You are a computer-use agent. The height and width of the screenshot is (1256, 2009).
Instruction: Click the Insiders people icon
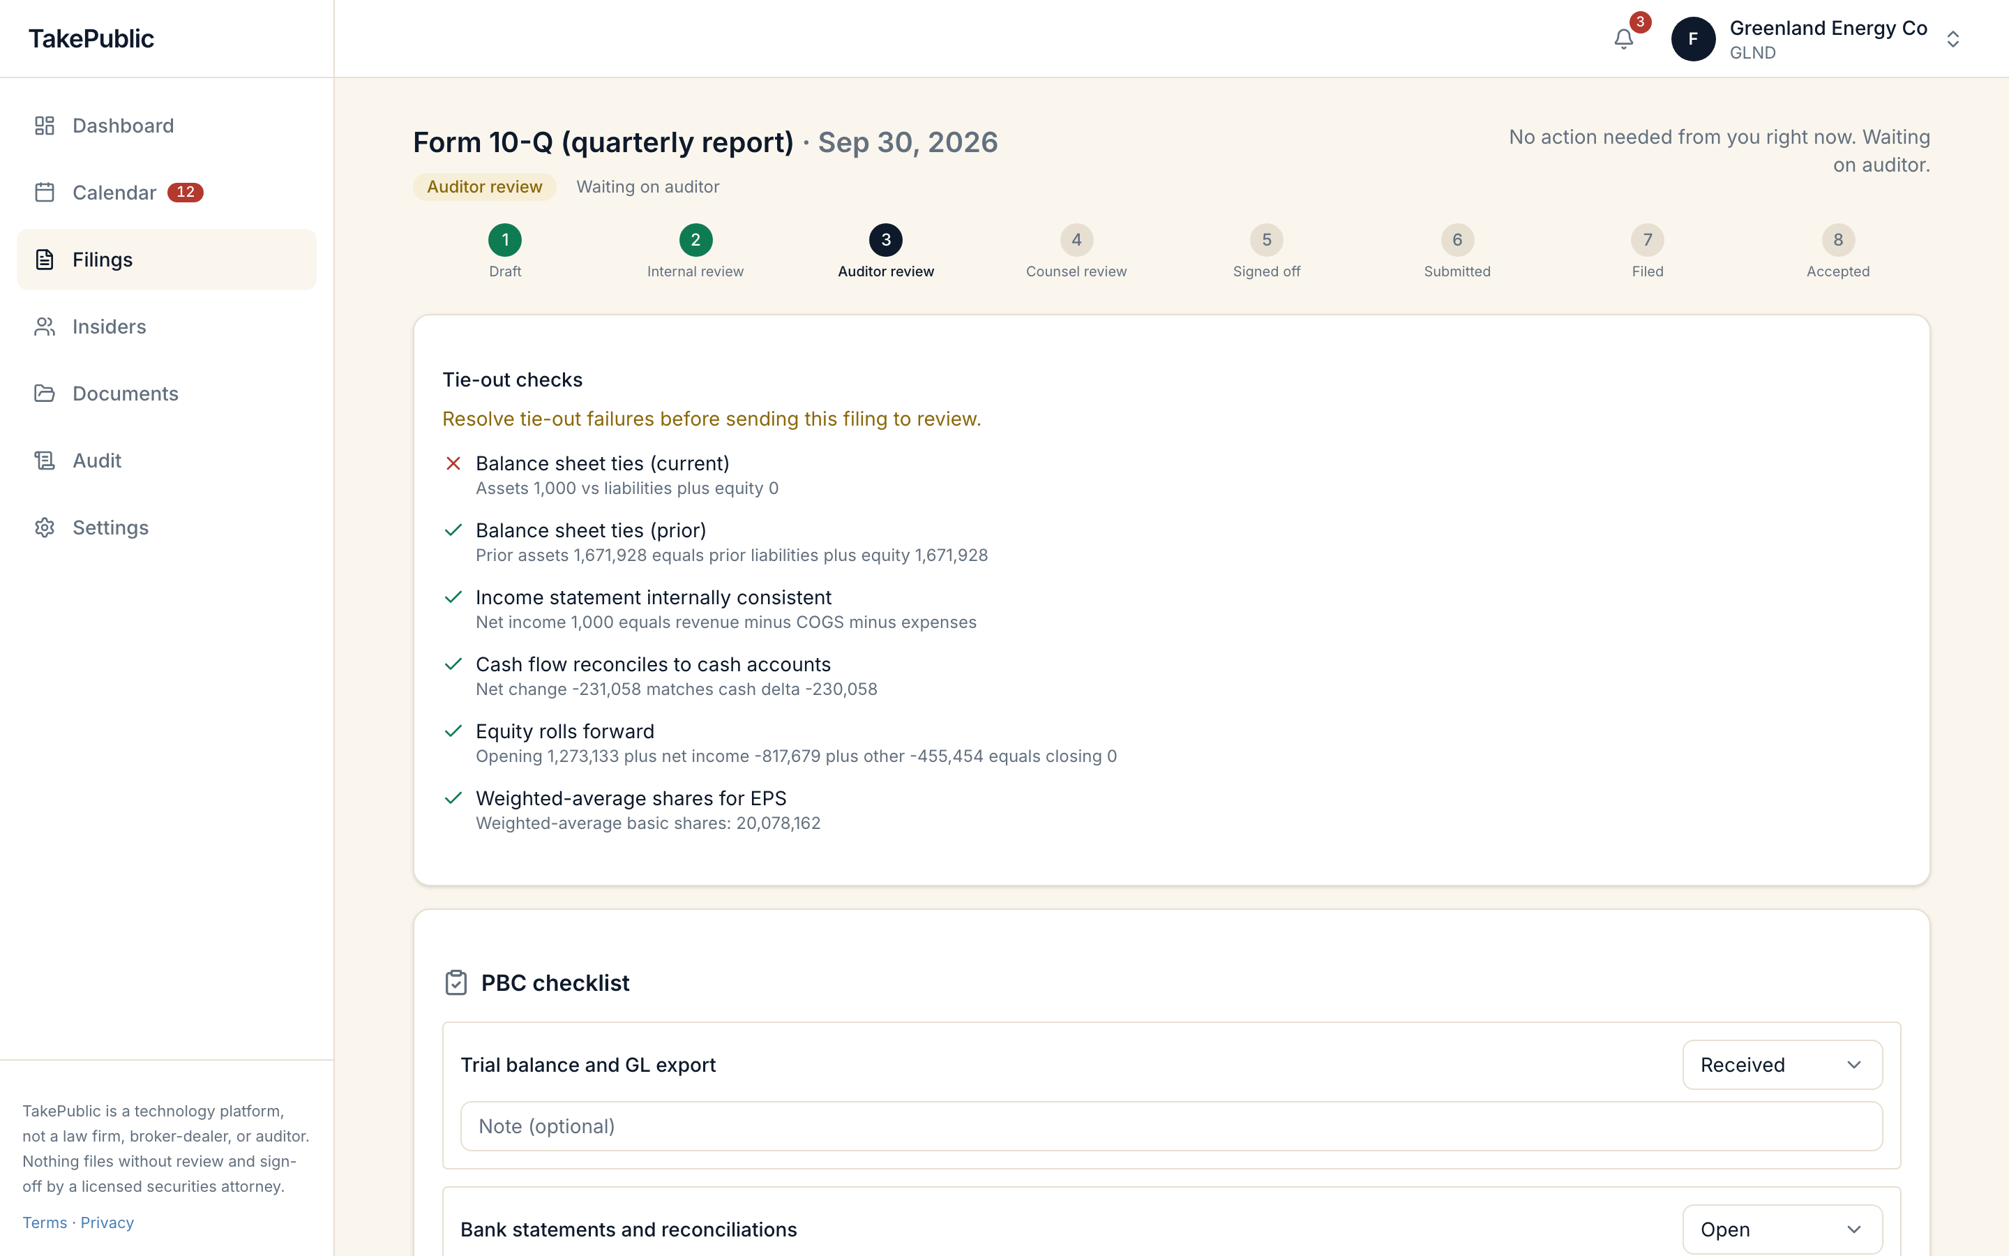(x=45, y=327)
